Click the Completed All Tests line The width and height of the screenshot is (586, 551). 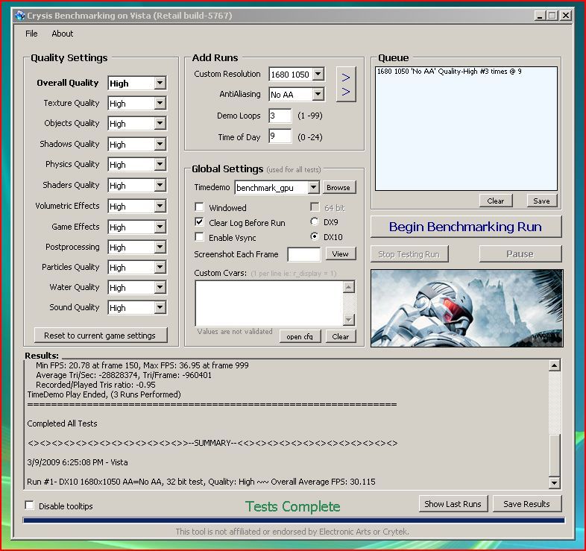point(62,424)
